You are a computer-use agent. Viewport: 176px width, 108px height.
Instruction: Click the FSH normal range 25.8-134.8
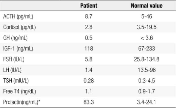147,59
